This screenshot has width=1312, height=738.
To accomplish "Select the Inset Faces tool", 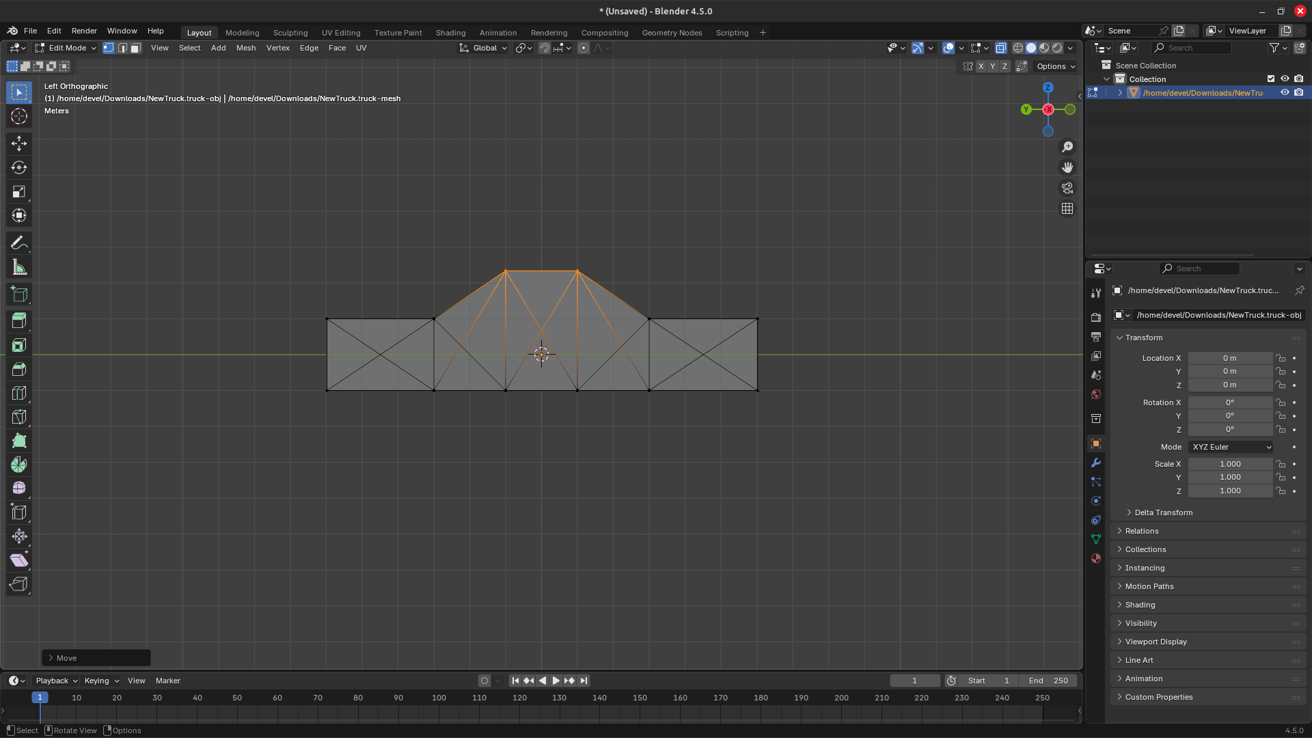I will (x=19, y=345).
